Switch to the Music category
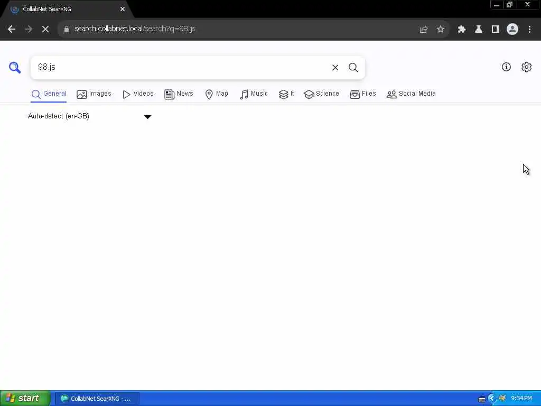This screenshot has width=541, height=406. pyautogui.click(x=254, y=94)
